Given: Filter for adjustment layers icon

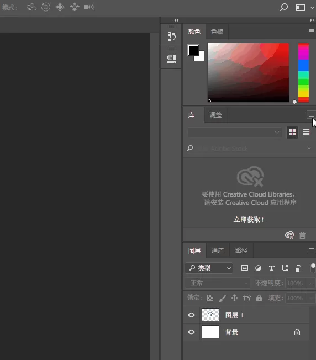Looking at the screenshot, I should (258, 268).
